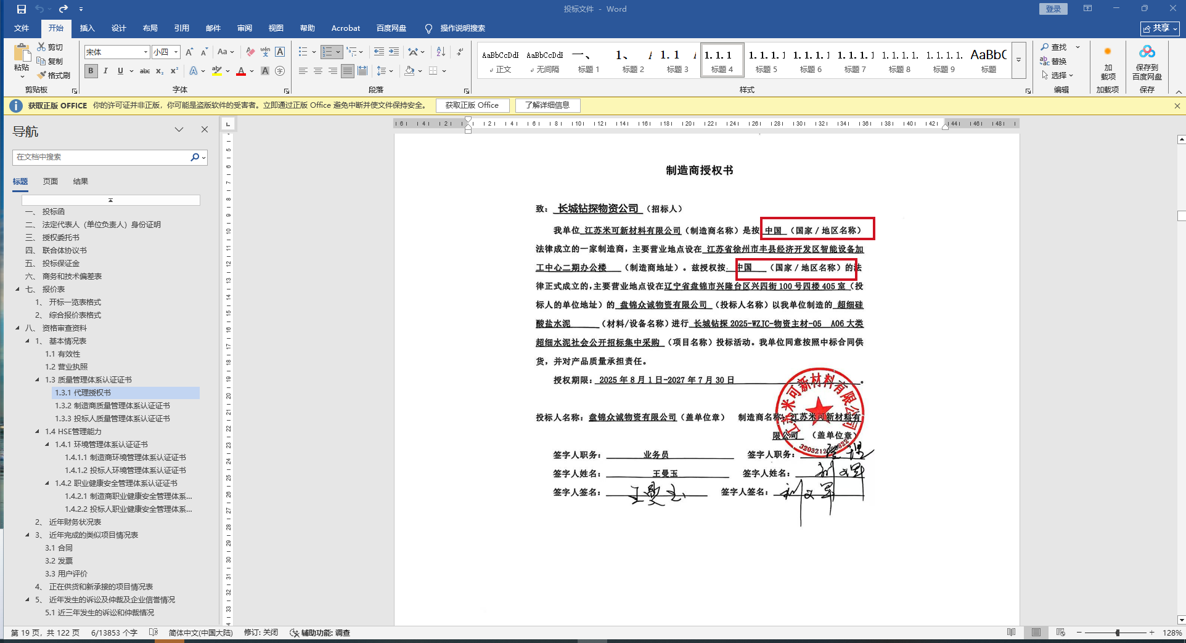Click the zoom slider handle
This screenshot has height=643, width=1186.
[1118, 633]
